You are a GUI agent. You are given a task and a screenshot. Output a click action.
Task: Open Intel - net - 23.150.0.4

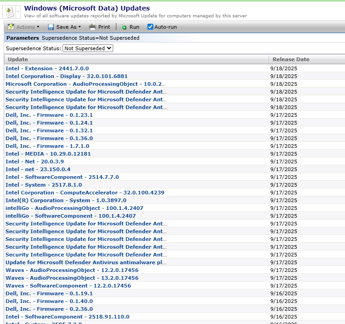(38, 169)
